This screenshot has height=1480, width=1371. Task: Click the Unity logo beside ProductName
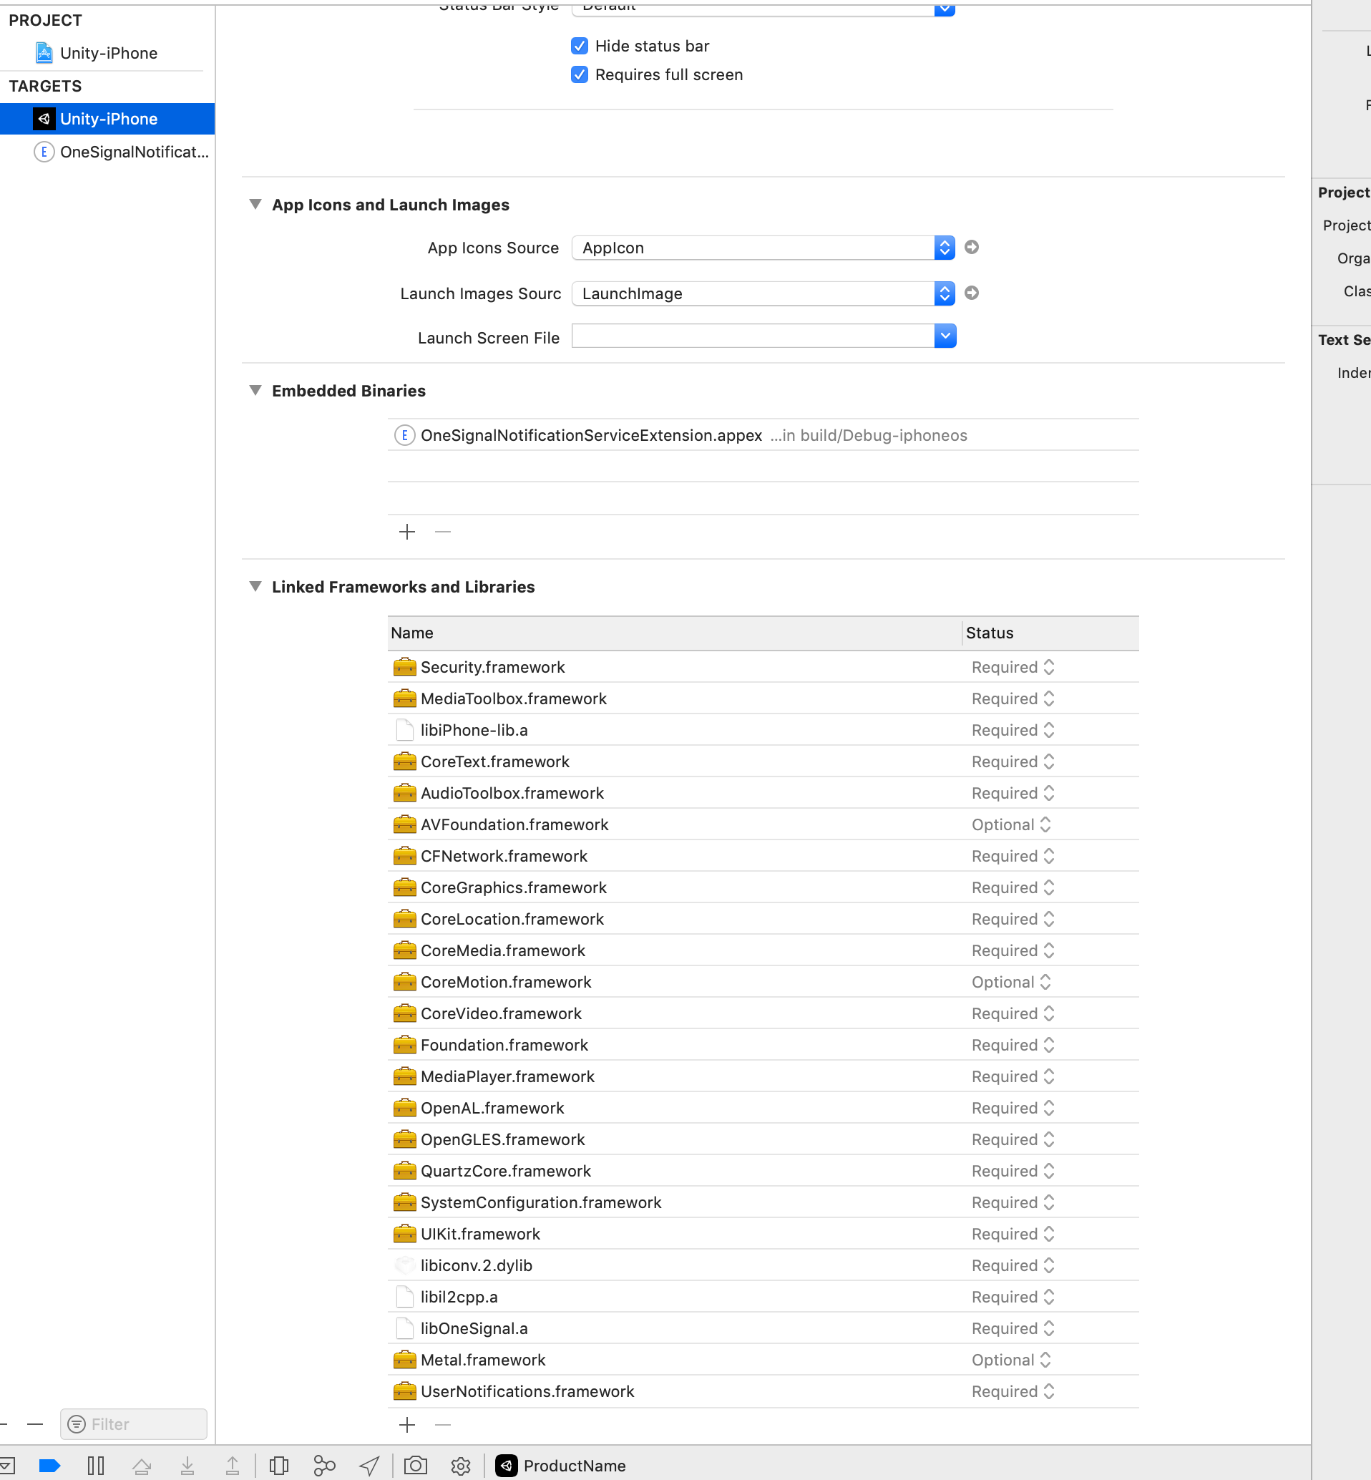506,1465
